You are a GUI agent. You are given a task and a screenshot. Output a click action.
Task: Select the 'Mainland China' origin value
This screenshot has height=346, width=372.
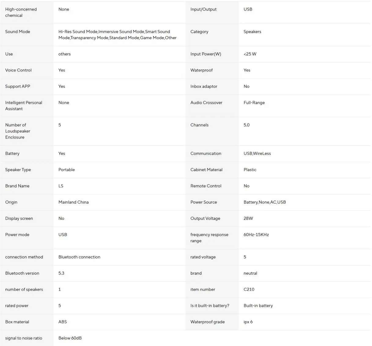tap(73, 202)
